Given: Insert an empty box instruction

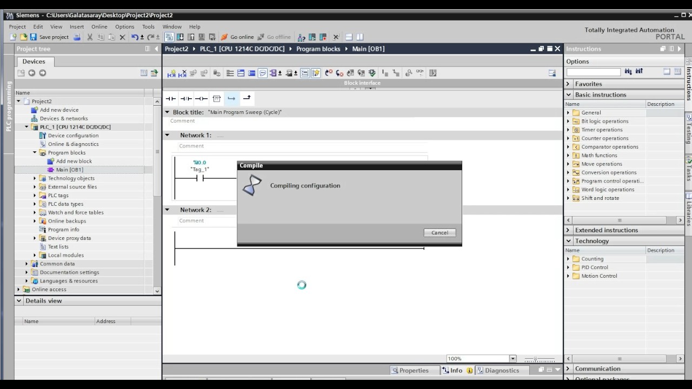Looking at the screenshot, I should pos(216,98).
